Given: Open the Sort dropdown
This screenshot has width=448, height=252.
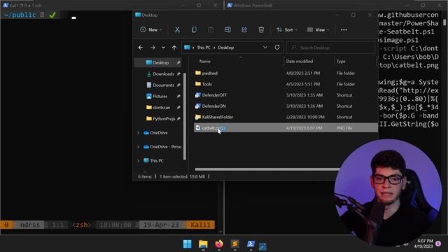Looking at the screenshot, I should [287, 29].
